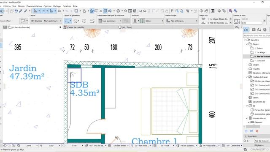Image resolution: width=270 pixels, height=152 pixels.
Task: Open the Documentation menu
Action: pos(34,6)
